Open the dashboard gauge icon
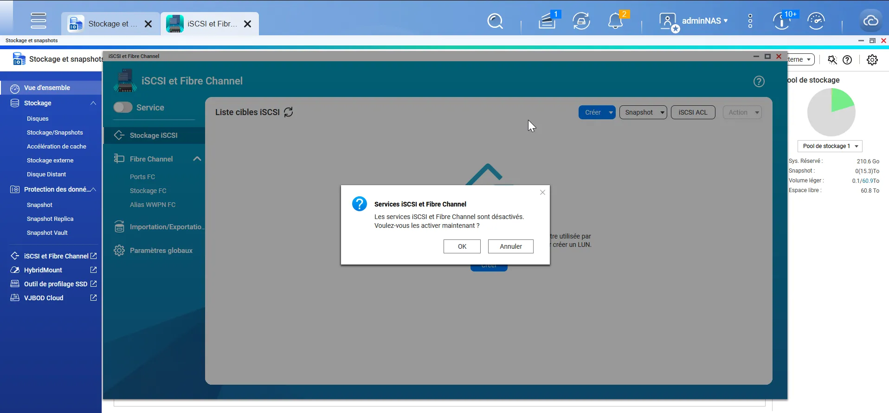The width and height of the screenshot is (889, 413). point(816,21)
